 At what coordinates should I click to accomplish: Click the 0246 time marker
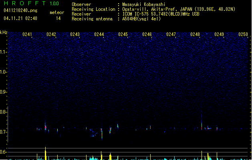[147, 34]
